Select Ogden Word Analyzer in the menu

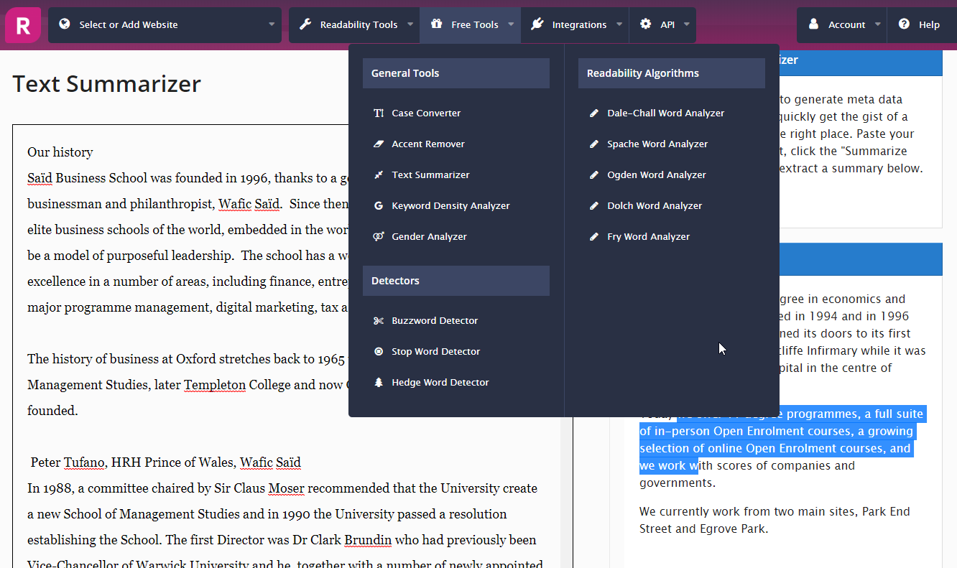[x=672, y=174]
